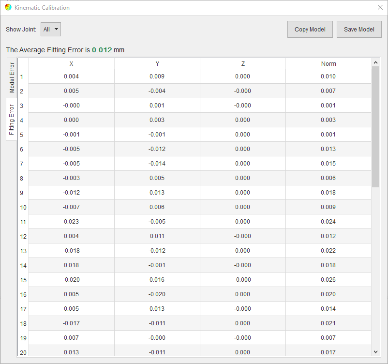
Task: Click Norm value 0.012 in row 12
Action: pyautogui.click(x=328, y=236)
